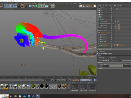The width and height of the screenshot is (131, 98).
Task: Go to the end of the animation
Action: click(70, 80)
